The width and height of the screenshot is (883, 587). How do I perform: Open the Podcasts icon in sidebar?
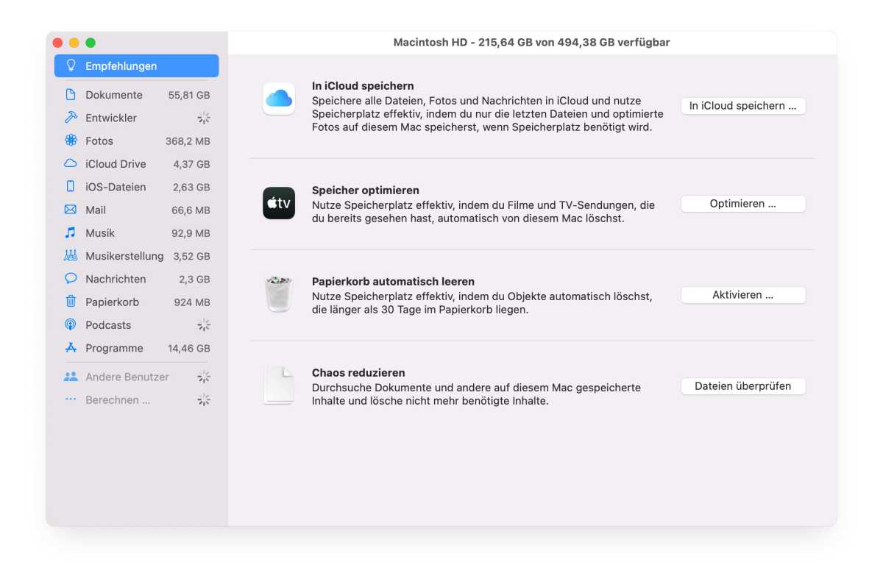point(71,325)
